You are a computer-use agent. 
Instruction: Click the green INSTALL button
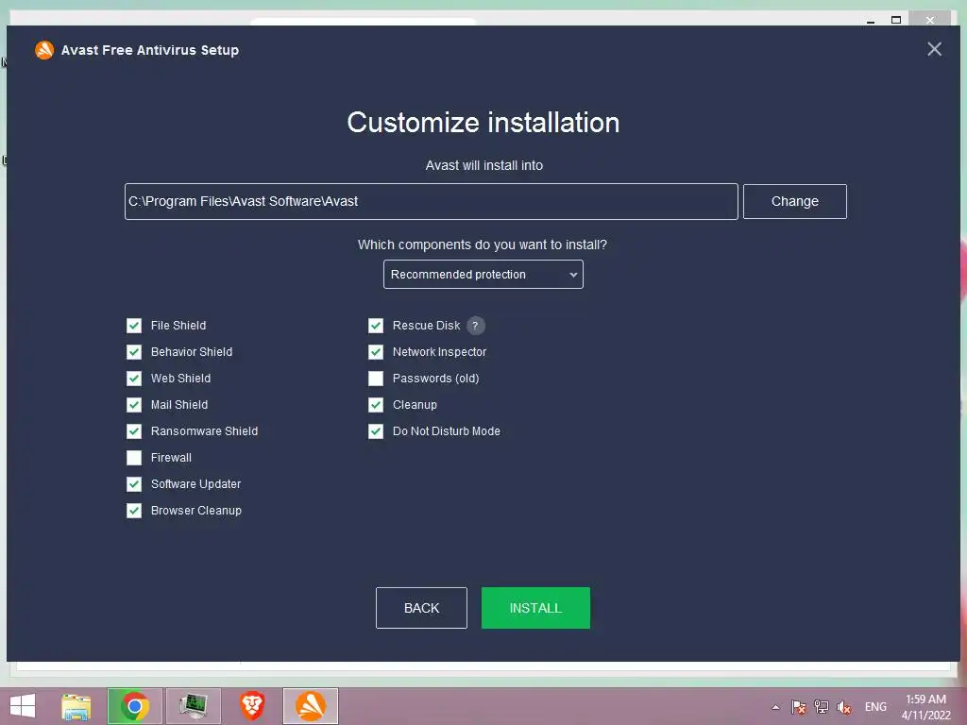tap(535, 608)
